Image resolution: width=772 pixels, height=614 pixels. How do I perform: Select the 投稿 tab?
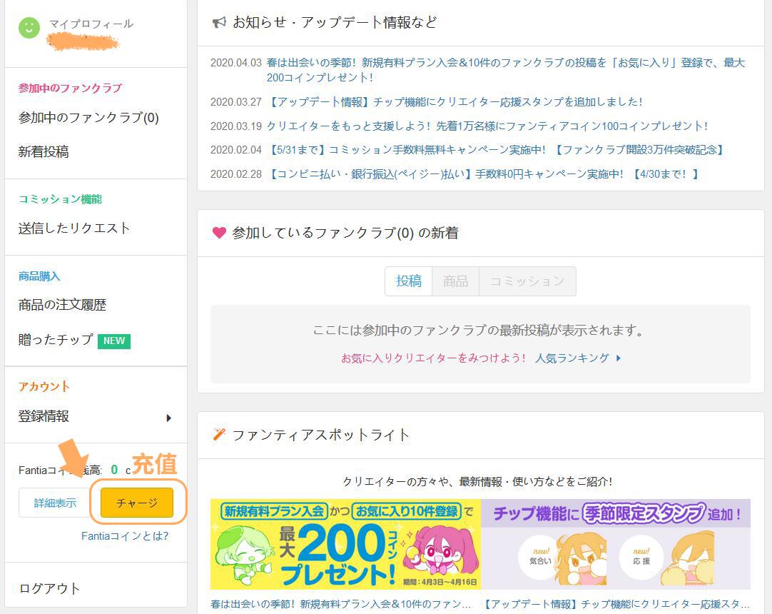tap(409, 281)
